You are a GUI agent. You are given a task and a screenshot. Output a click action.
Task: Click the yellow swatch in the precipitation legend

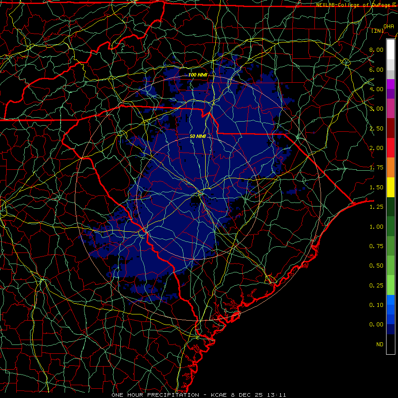(x=390, y=187)
